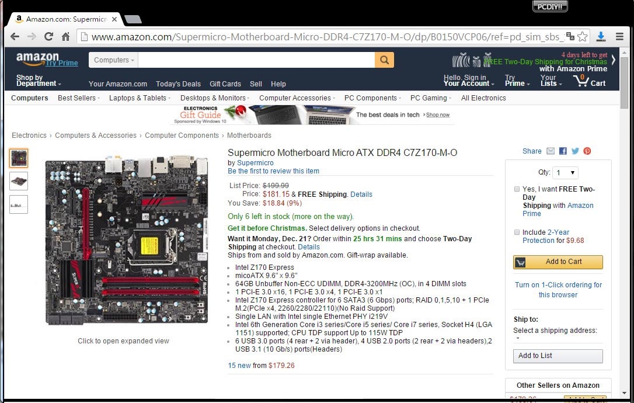
Task: Reload the page with the refresh icon
Action: 48,36
